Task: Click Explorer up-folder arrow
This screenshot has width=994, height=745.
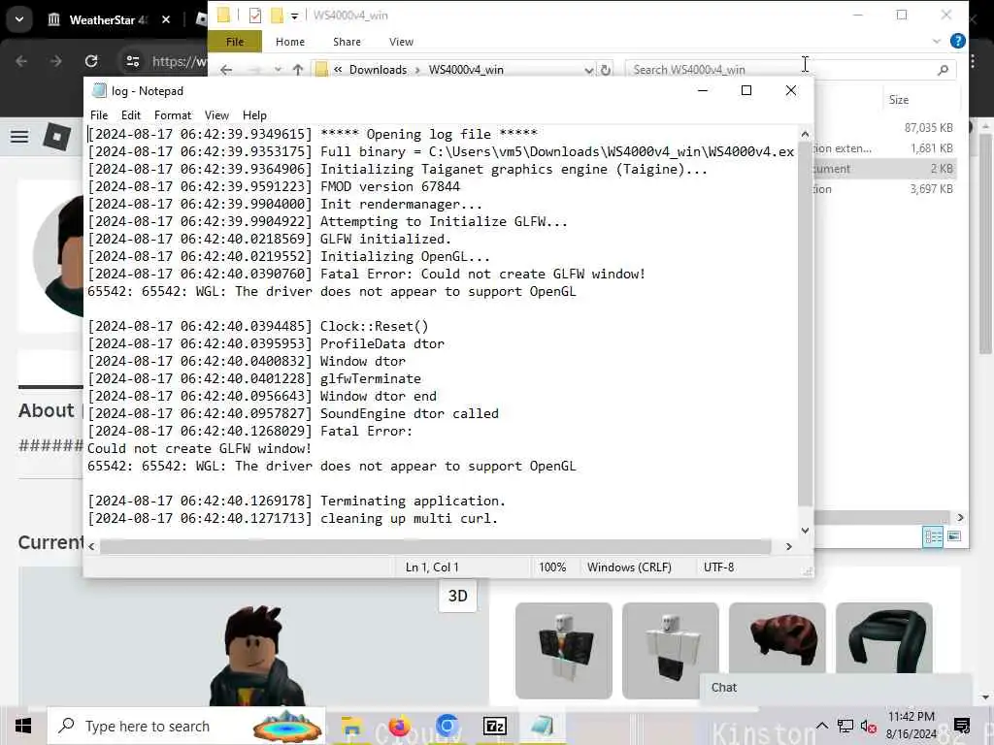Action: pyautogui.click(x=298, y=70)
